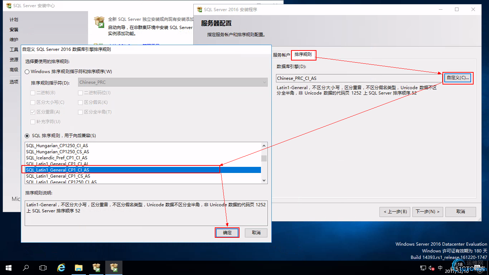This screenshot has height=275, width=489.
Task: Open Task View on the taskbar
Action: [x=43, y=267]
